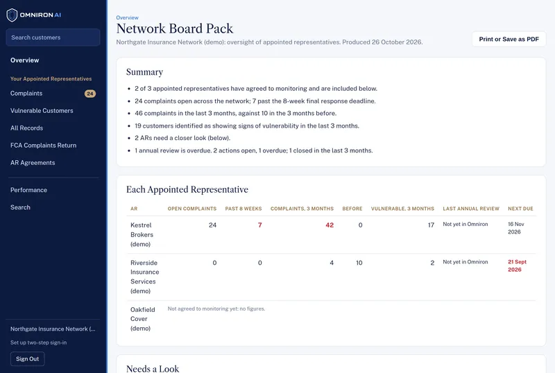Click the Omniron AI shield logo
Image resolution: width=555 pixels, height=373 pixels.
[12, 15]
